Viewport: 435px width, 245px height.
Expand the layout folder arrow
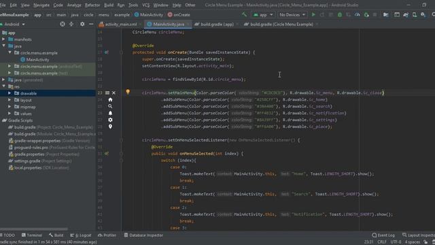[x=10, y=100]
